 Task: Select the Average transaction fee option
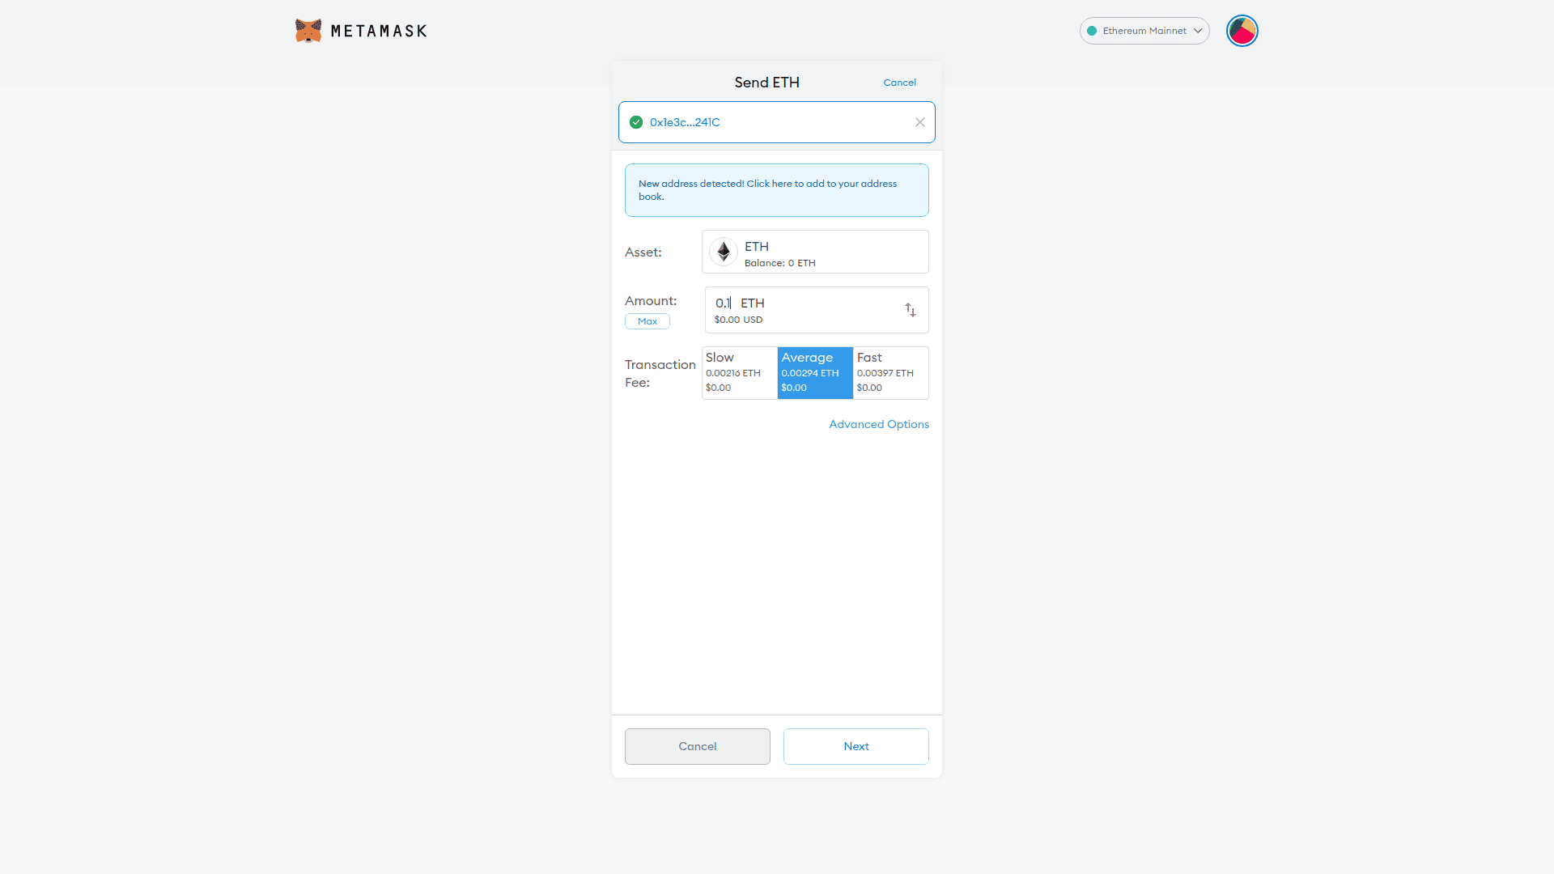pyautogui.click(x=814, y=372)
